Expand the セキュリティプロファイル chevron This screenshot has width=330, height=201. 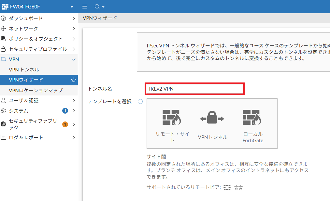point(74,49)
